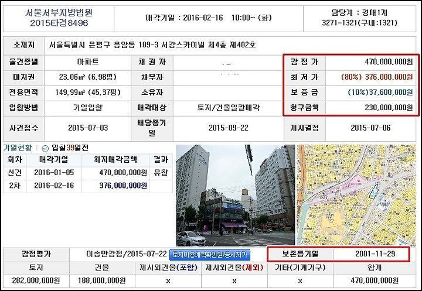Select total 470,000,000원 under 합계
The width and height of the screenshot is (422, 291).
pos(375,281)
